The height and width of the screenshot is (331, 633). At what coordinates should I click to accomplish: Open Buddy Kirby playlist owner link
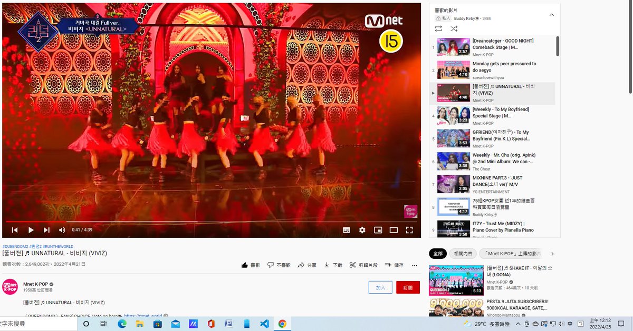[468, 18]
